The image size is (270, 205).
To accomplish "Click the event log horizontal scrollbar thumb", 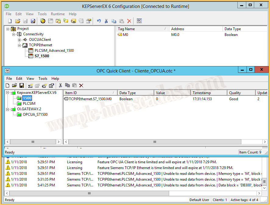I will [x=89, y=193].
